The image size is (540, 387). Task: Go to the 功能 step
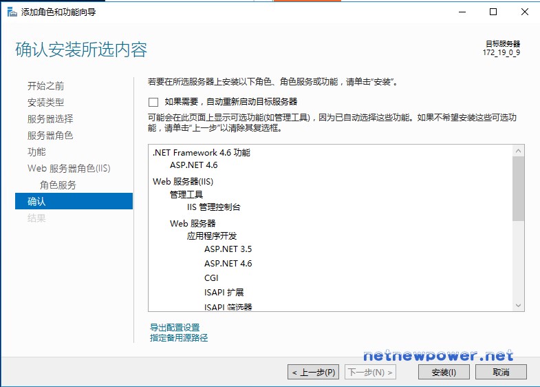[x=36, y=152]
